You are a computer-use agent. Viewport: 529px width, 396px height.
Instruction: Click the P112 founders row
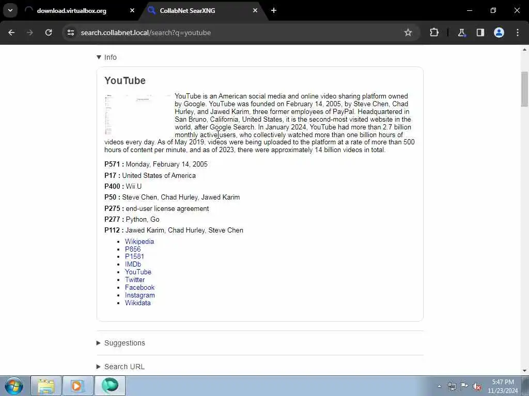pyautogui.click(x=174, y=230)
